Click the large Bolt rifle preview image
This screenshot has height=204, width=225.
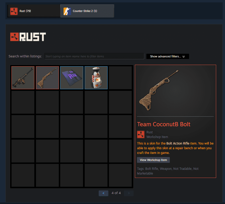click(x=159, y=90)
